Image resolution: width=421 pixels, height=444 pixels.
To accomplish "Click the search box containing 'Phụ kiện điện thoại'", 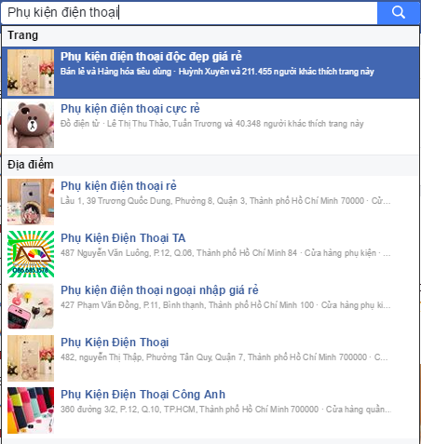I will [189, 12].
